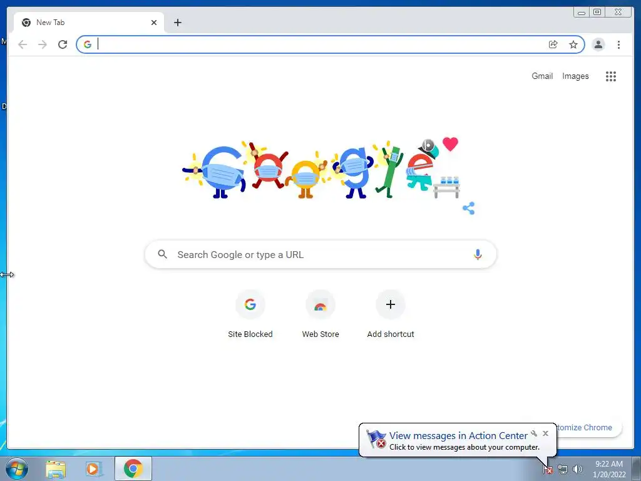The width and height of the screenshot is (641, 481).
Task: Click the Chrome taskbar button
Action: (x=133, y=468)
